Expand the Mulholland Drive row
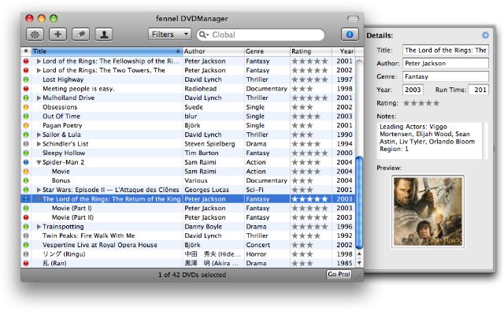The height and width of the screenshot is (311, 504). (x=39, y=98)
